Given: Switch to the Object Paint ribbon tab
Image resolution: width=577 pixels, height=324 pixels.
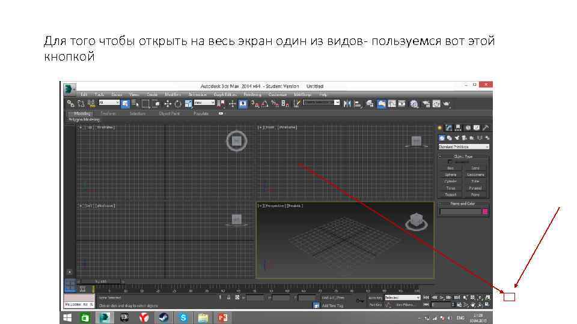Looking at the screenshot, I should pos(169,113).
